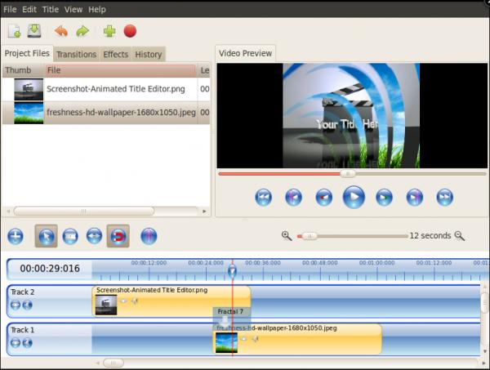The height and width of the screenshot is (370, 490).
Task: Click the New Project toolbar icon
Action: tap(15, 31)
